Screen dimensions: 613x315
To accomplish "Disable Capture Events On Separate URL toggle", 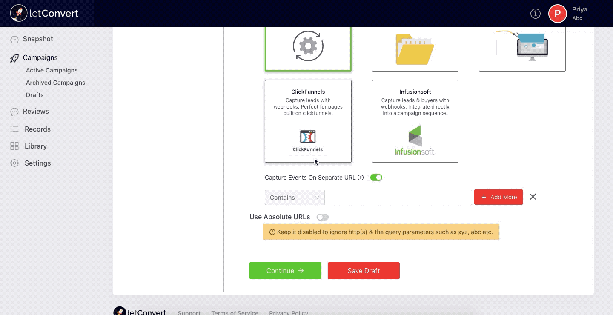I will click(376, 178).
